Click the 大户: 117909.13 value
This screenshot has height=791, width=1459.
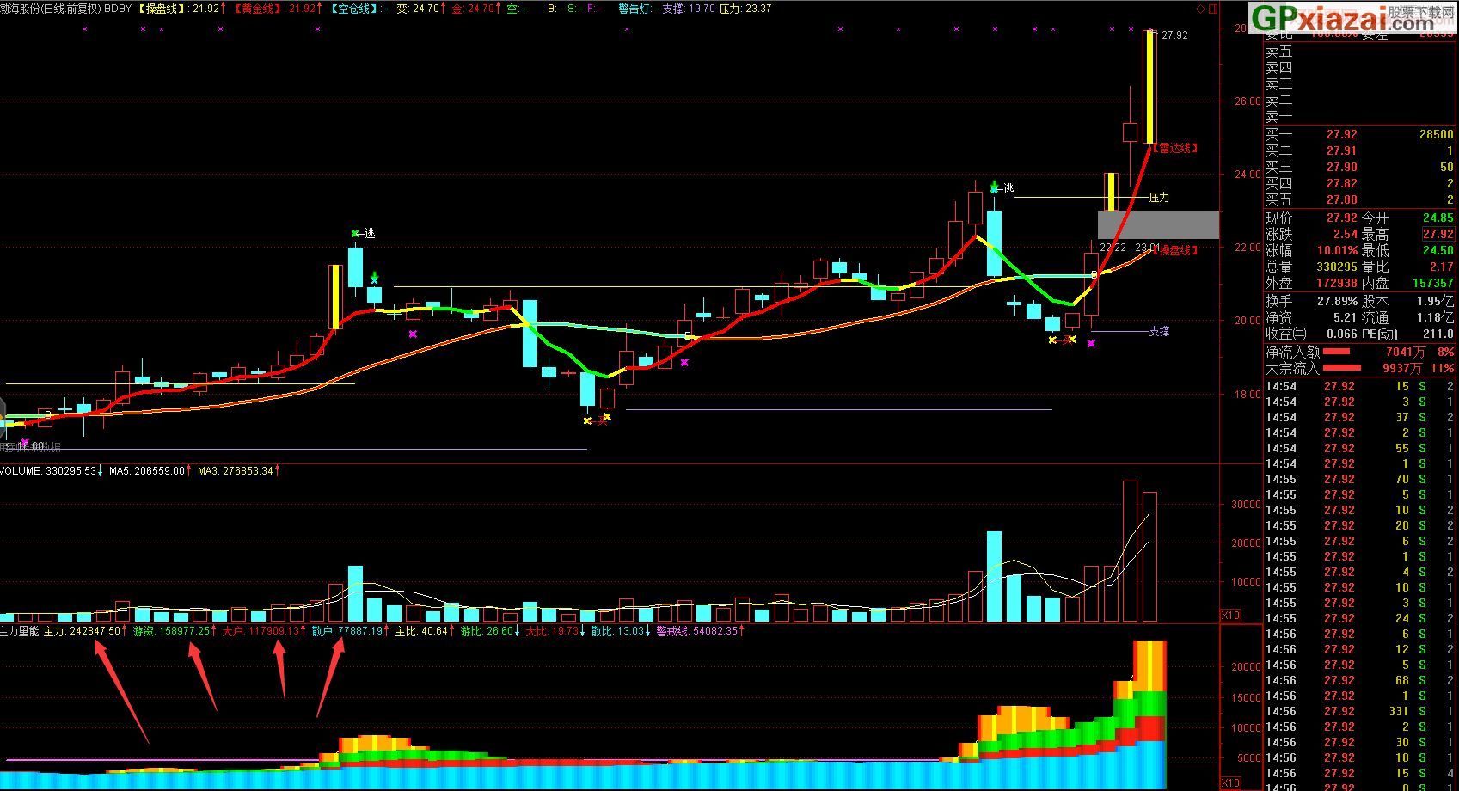[x=261, y=631]
